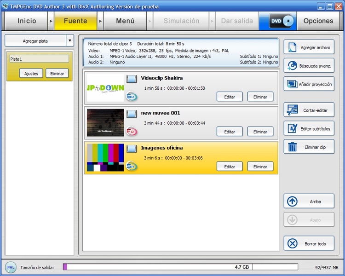Open Ajustes for Pista1
The height and width of the screenshot is (276, 345).
coord(31,73)
